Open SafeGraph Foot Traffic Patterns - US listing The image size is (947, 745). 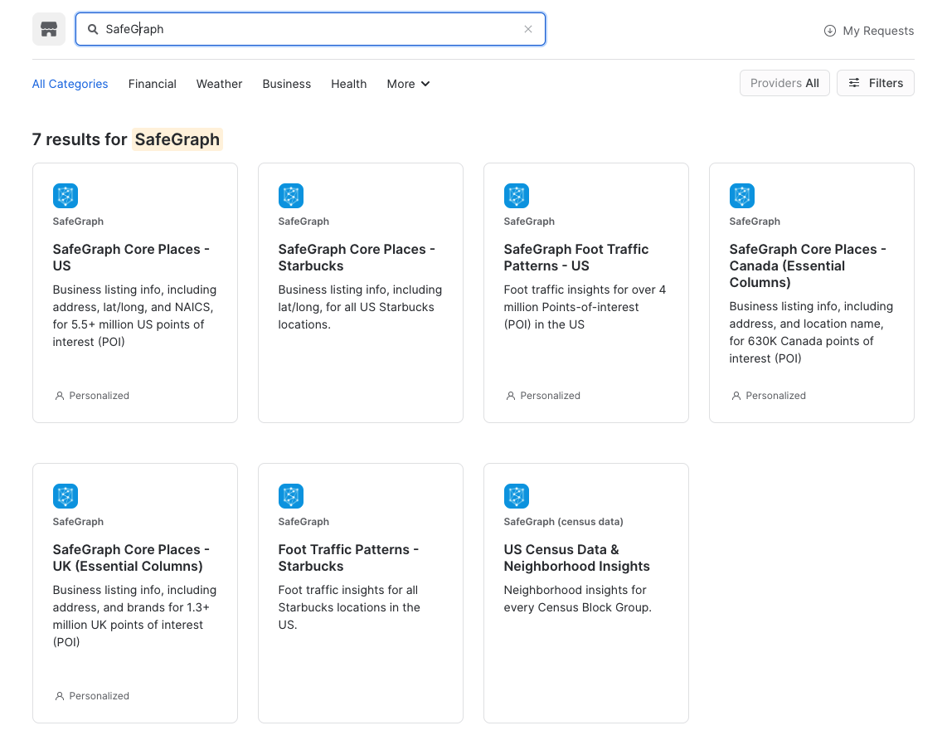click(575, 257)
